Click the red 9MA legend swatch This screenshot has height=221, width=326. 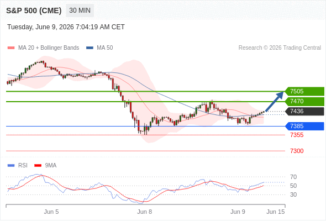[38, 166]
